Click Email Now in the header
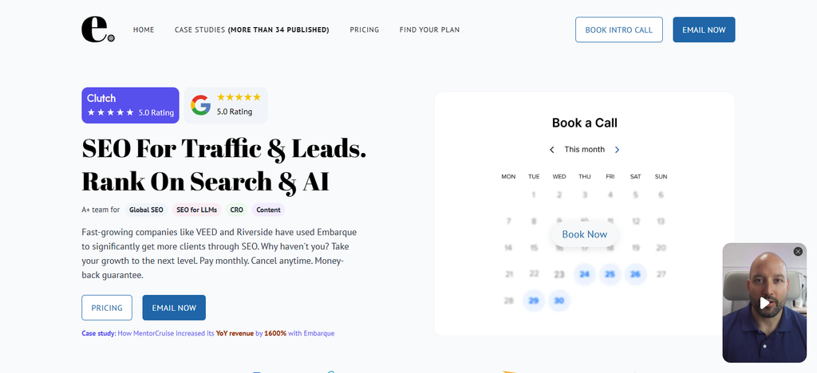This screenshot has height=373, width=817. [704, 29]
